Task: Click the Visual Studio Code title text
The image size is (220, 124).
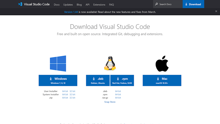Action: [x=37, y=4]
